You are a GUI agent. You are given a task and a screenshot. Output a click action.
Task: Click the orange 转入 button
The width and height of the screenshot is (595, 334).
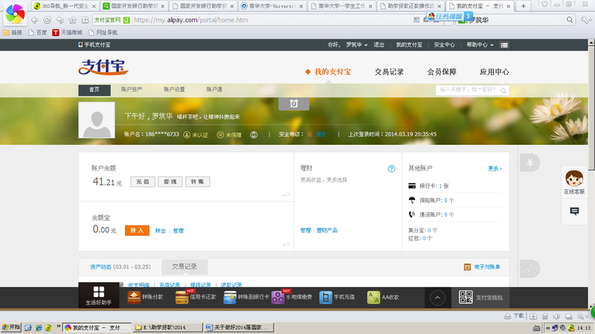coord(137,231)
